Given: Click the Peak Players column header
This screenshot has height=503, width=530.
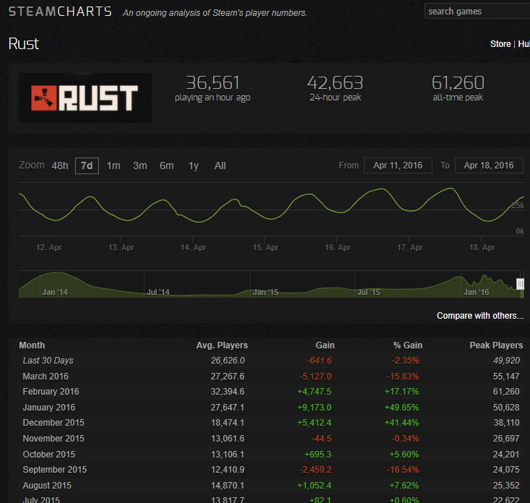Looking at the screenshot, I should [x=496, y=345].
